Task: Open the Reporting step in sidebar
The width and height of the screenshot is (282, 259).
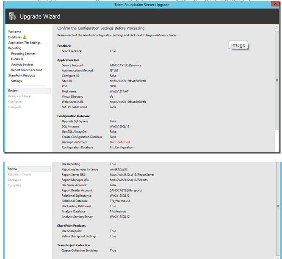Action: (15, 48)
